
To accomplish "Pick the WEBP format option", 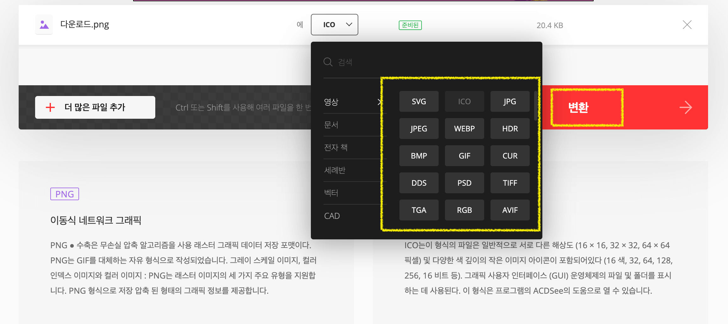I will pos(464,129).
